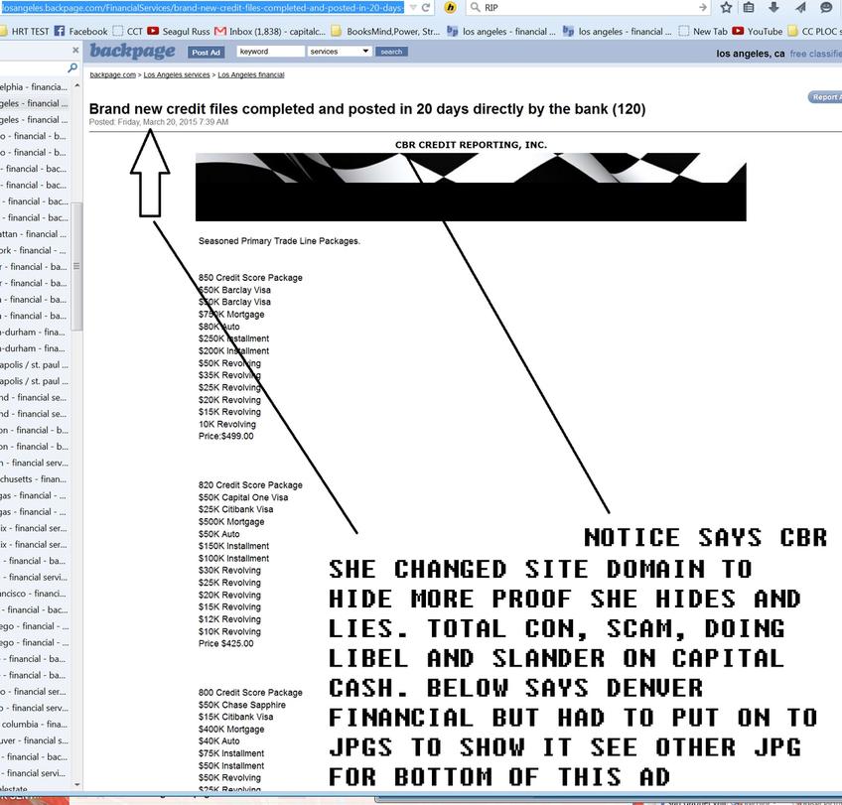Screen dimensions: 842x805
Task: Click the address bar URL
Action: pos(203,8)
